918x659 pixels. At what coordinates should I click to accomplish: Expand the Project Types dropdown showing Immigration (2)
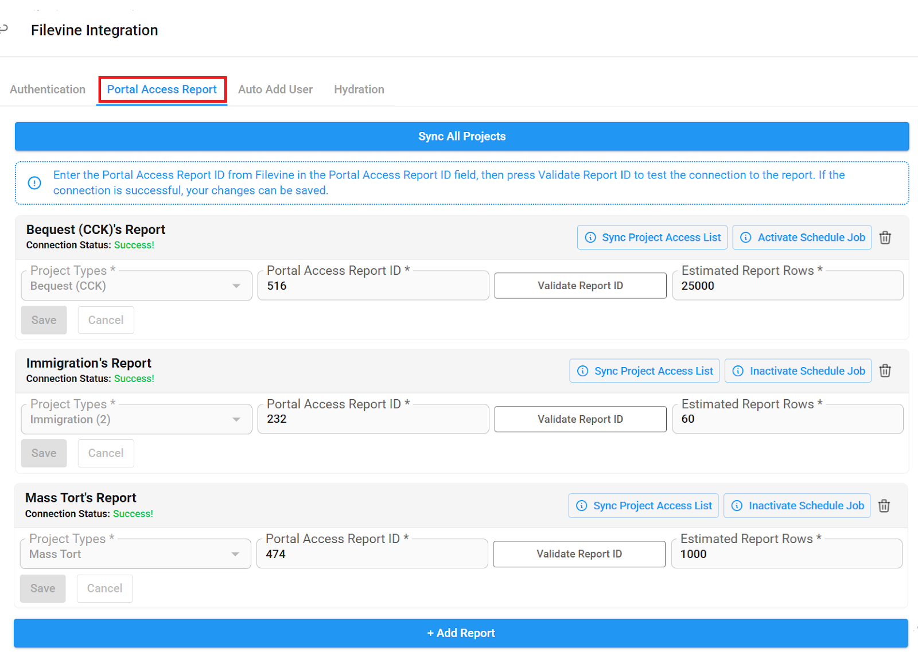137,419
